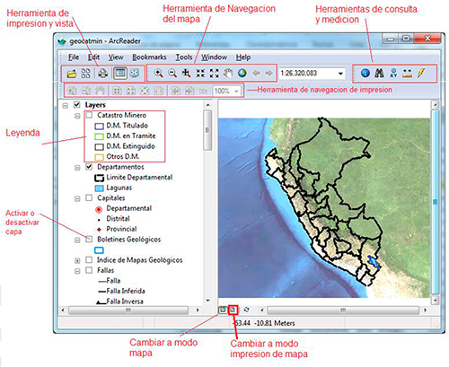
Task: Go forward to next extent arrow
Action: click(x=269, y=73)
